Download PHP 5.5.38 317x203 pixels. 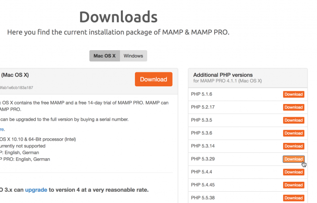pos(293,198)
